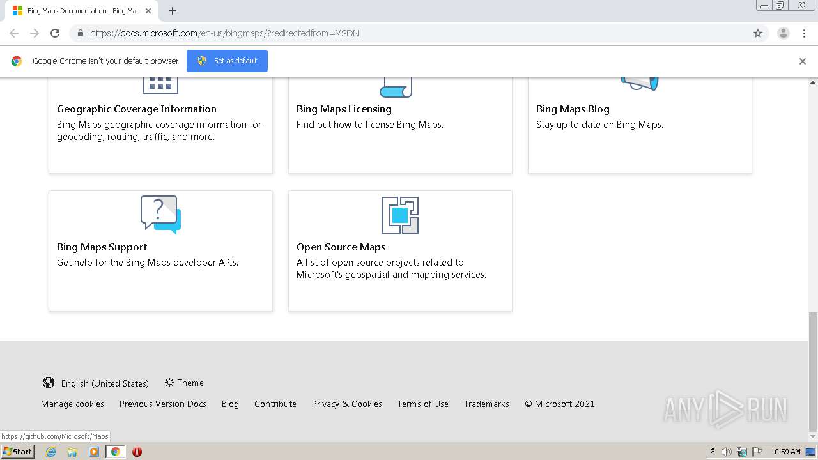Viewport: 818px width, 460px height.
Task: Open the Bing Maps Blog heading
Action: coord(573,109)
